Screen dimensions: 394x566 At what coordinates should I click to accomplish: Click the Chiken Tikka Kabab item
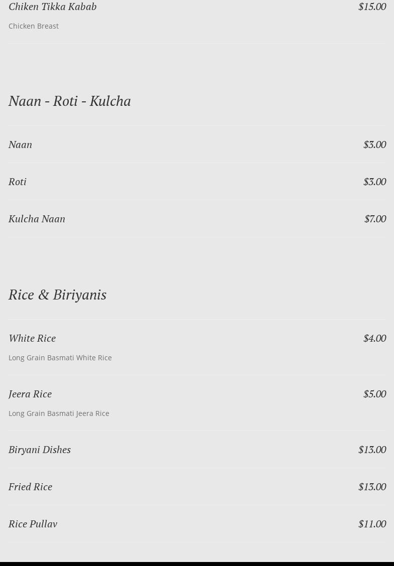52,7
